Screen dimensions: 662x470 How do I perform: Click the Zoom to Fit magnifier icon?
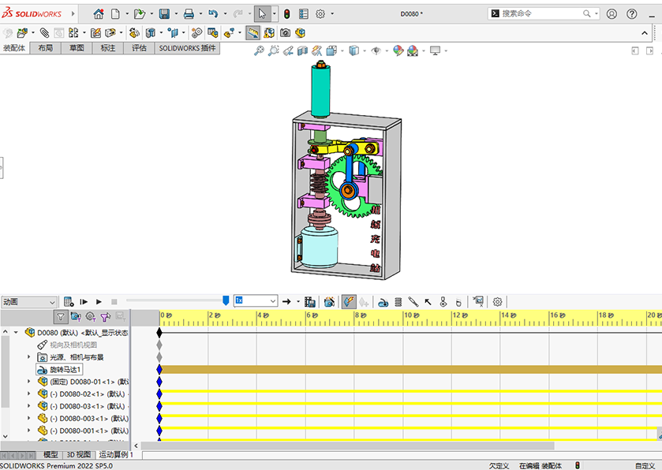tap(259, 50)
